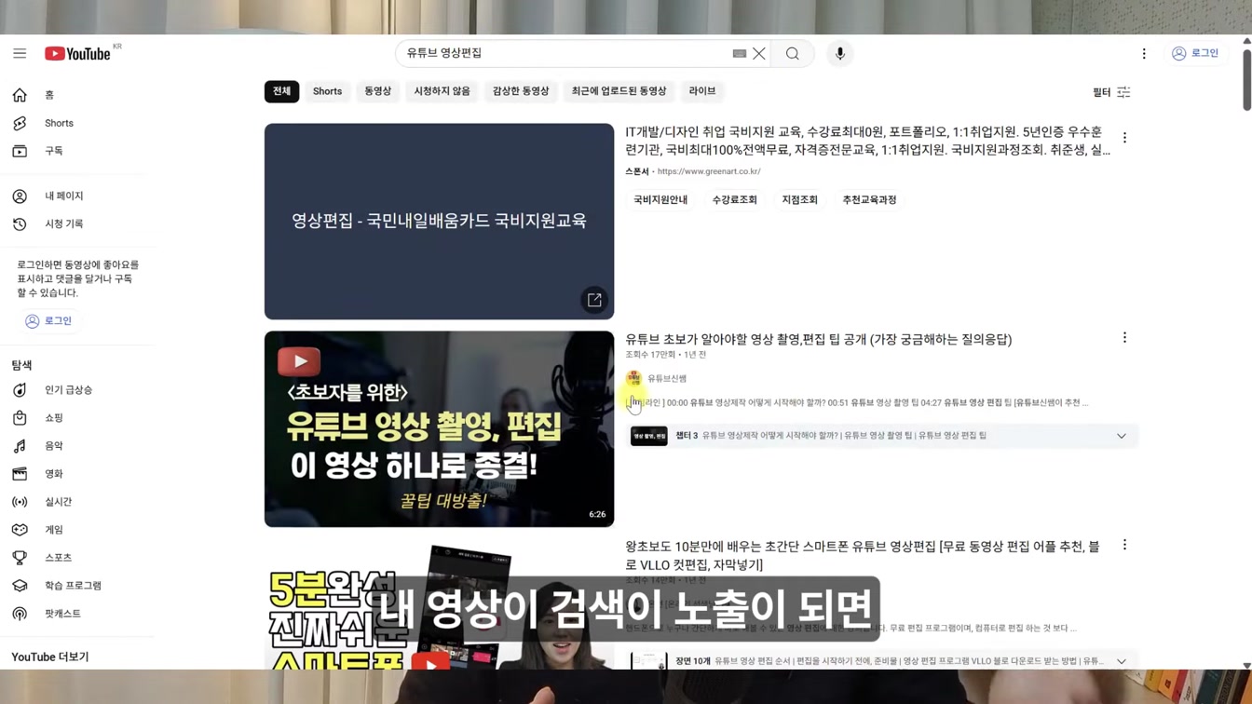Open more options for the sponsored ad
1252x704 pixels.
pos(1124,138)
